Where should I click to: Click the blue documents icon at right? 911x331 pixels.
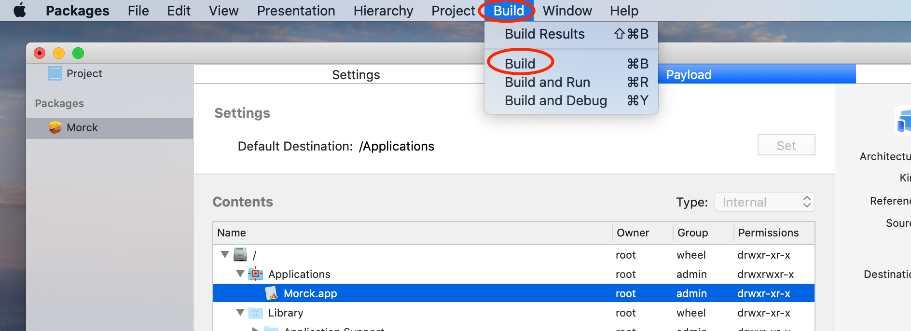[903, 122]
